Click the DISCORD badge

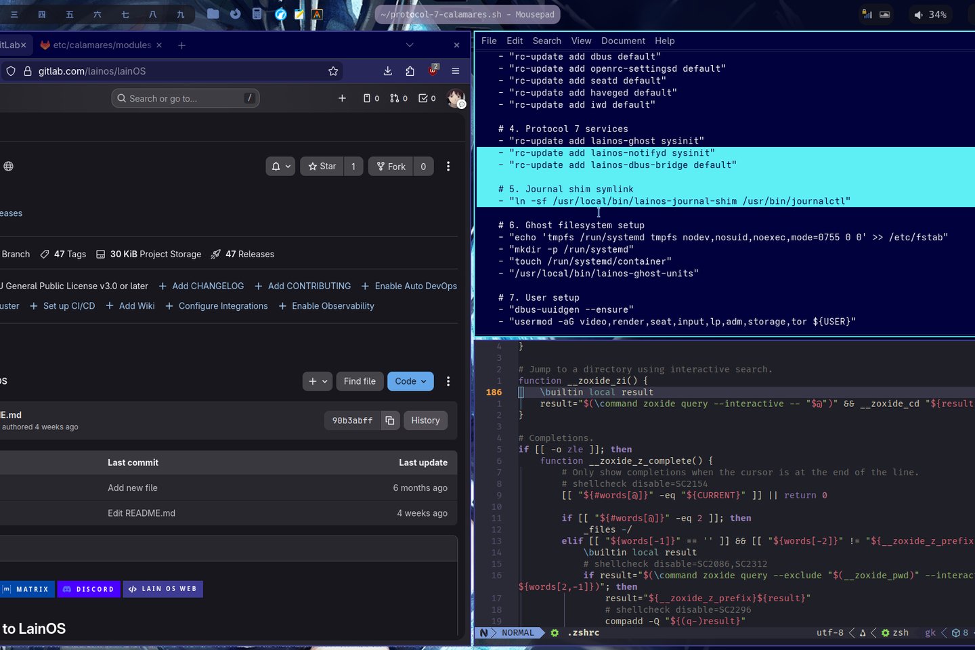coord(89,589)
